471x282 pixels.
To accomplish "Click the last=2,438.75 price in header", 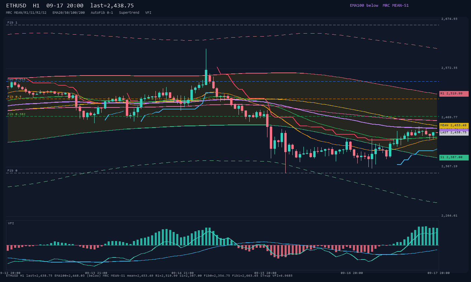I will (112, 6).
